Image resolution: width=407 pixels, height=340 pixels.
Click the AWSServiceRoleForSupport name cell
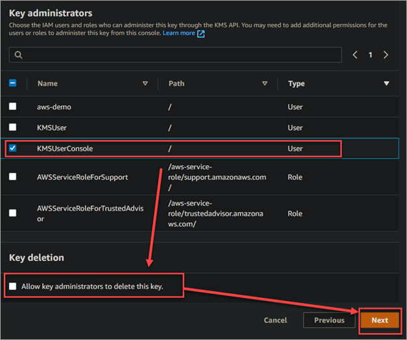pyautogui.click(x=83, y=177)
